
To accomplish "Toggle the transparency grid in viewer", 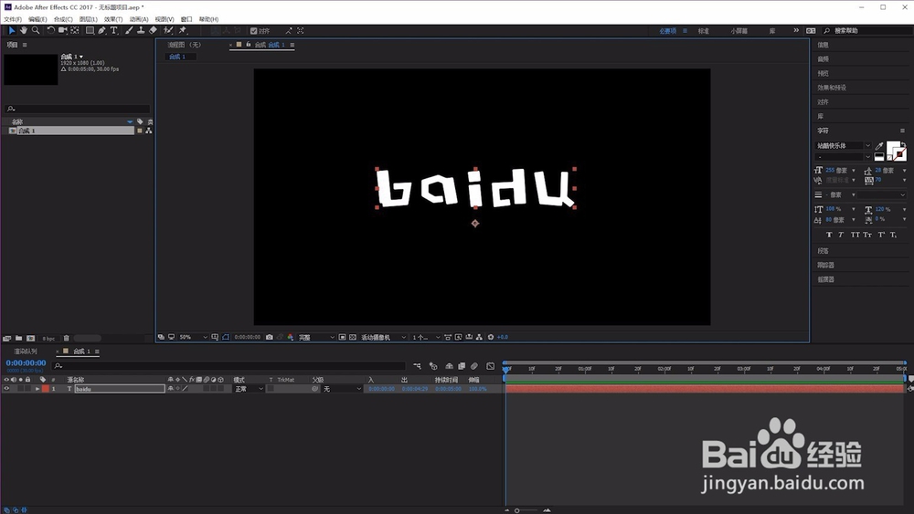I will click(353, 337).
